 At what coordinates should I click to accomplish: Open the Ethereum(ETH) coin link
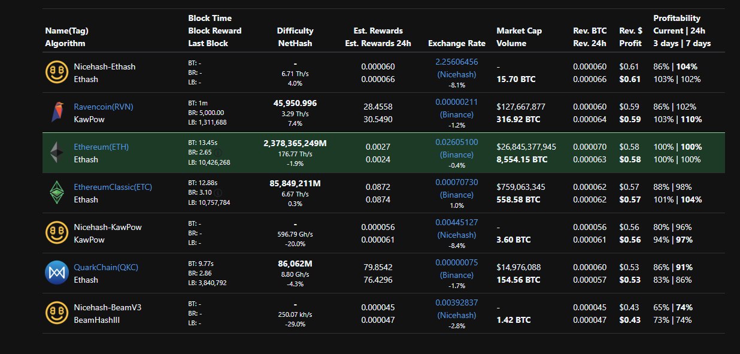tap(101, 147)
